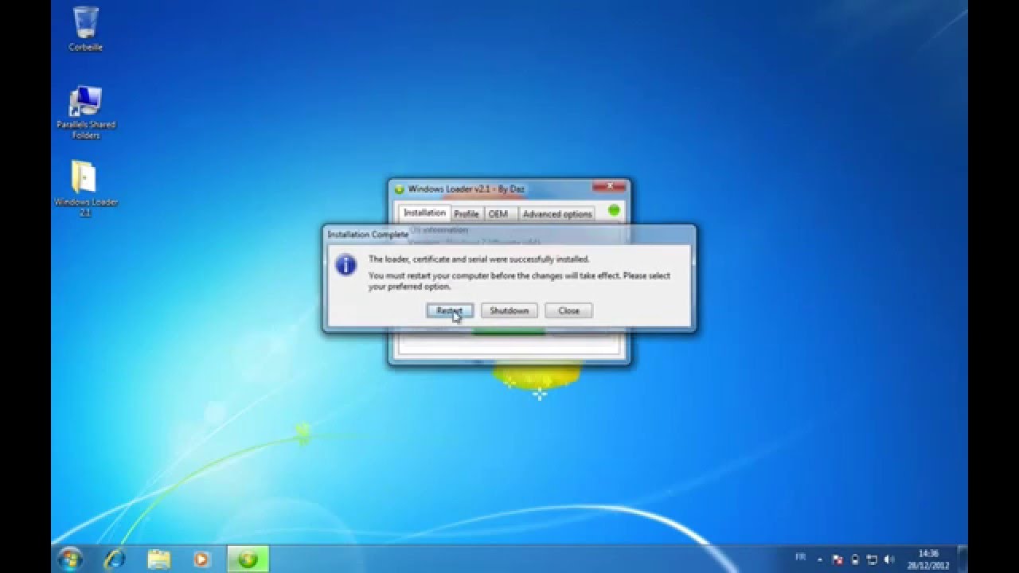
Task: Click the green status indicator in Windows Loader
Action: click(614, 211)
